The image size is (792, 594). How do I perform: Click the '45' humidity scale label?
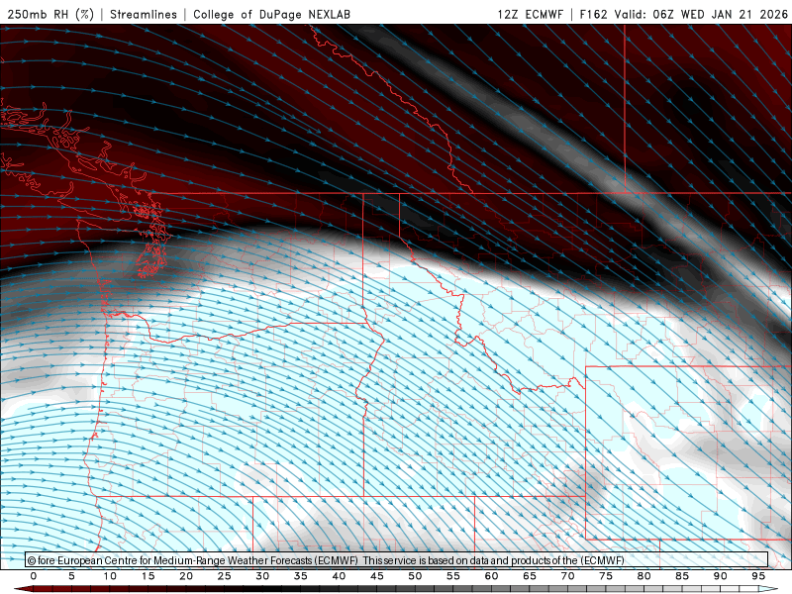coord(377,576)
